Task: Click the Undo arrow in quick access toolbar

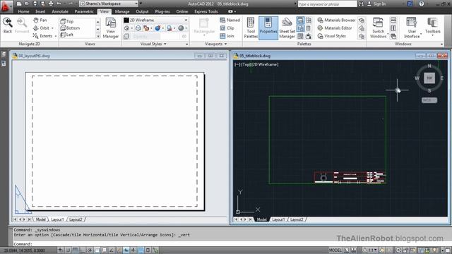Action: (59, 4)
